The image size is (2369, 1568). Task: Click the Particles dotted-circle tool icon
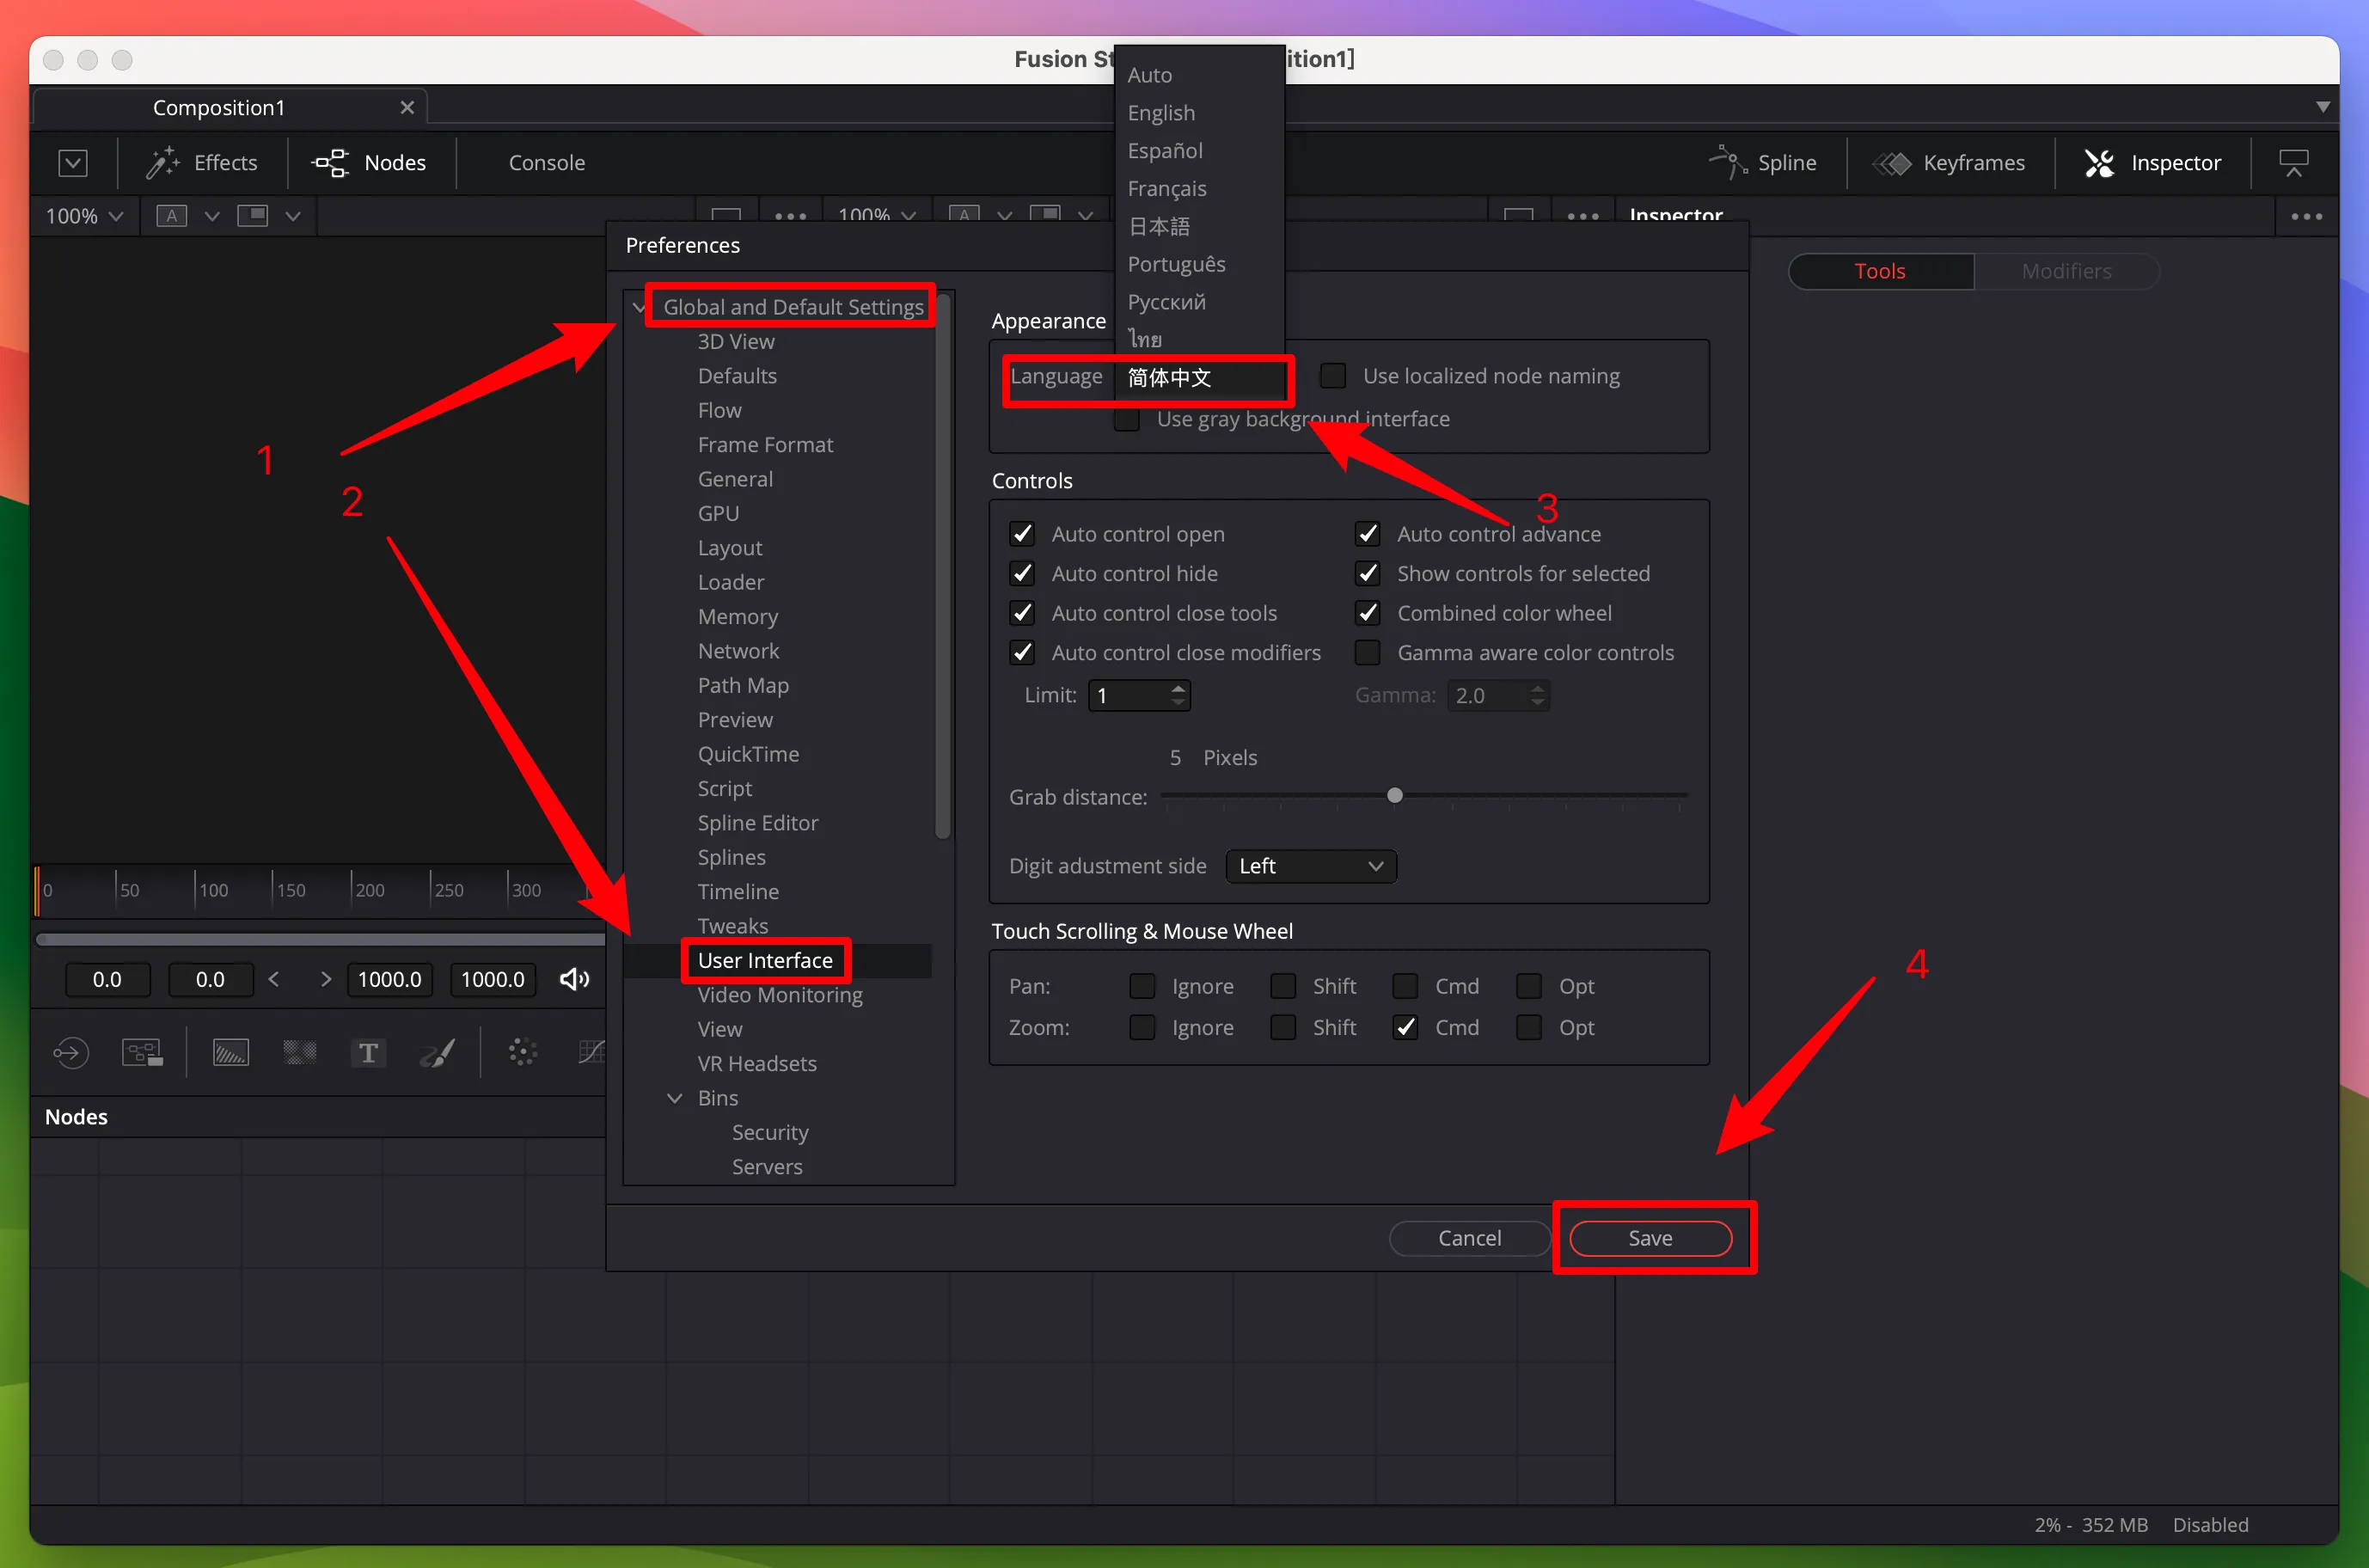pos(522,1052)
